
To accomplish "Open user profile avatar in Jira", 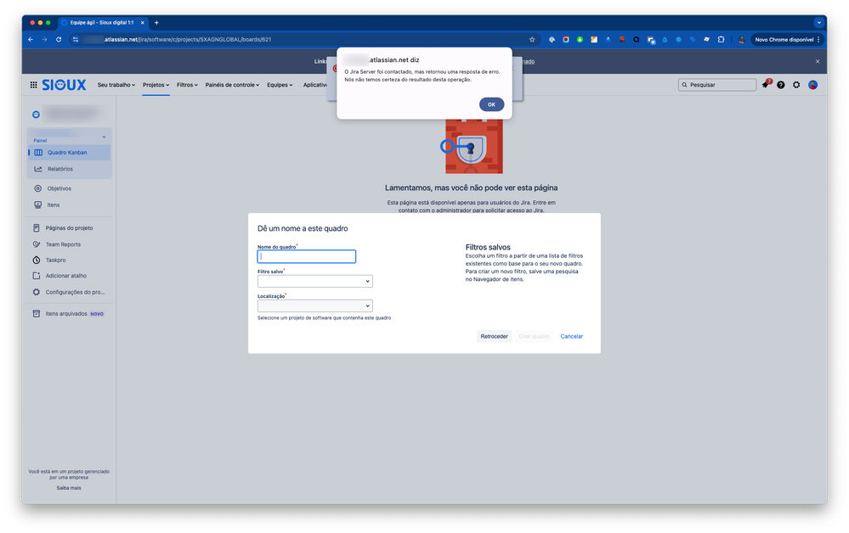I will [812, 85].
